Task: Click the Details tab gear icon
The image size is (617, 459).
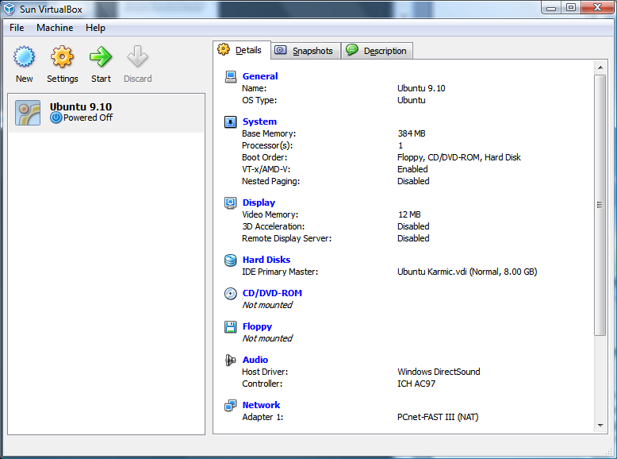Action: point(224,49)
